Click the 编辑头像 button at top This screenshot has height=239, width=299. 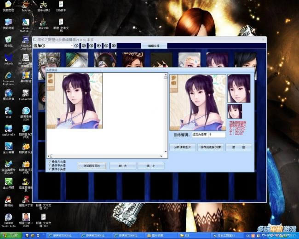point(157,46)
